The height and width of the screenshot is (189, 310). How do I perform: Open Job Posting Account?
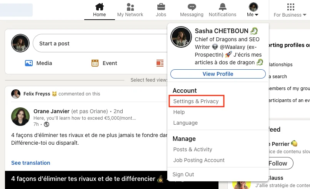coord(199,160)
